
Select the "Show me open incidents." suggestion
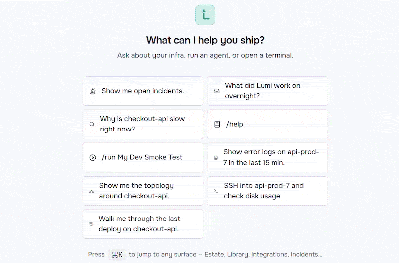[143, 91]
